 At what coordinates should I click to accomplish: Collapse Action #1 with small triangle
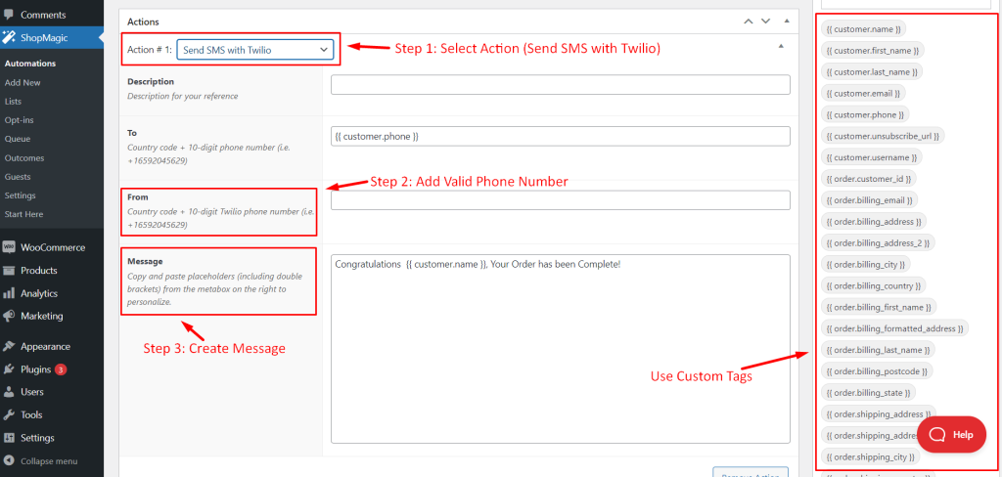coord(781,46)
